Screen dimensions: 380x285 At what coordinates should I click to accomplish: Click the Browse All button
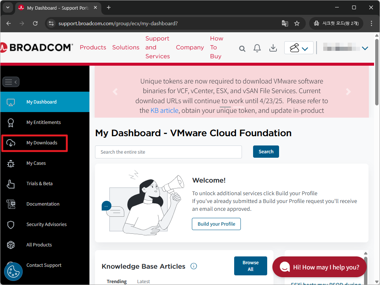point(250,266)
